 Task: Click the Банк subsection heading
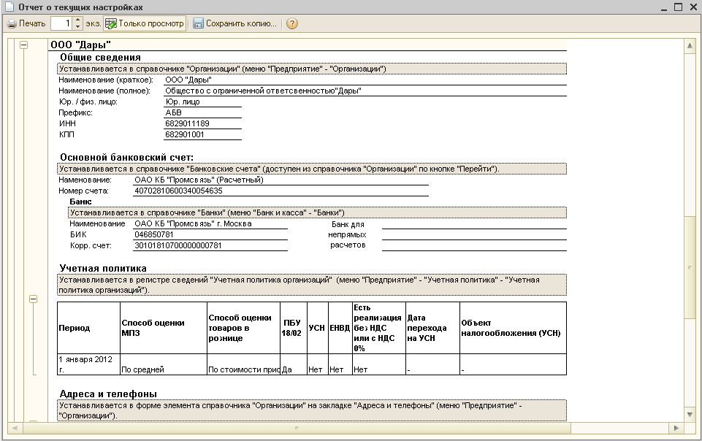tap(80, 202)
